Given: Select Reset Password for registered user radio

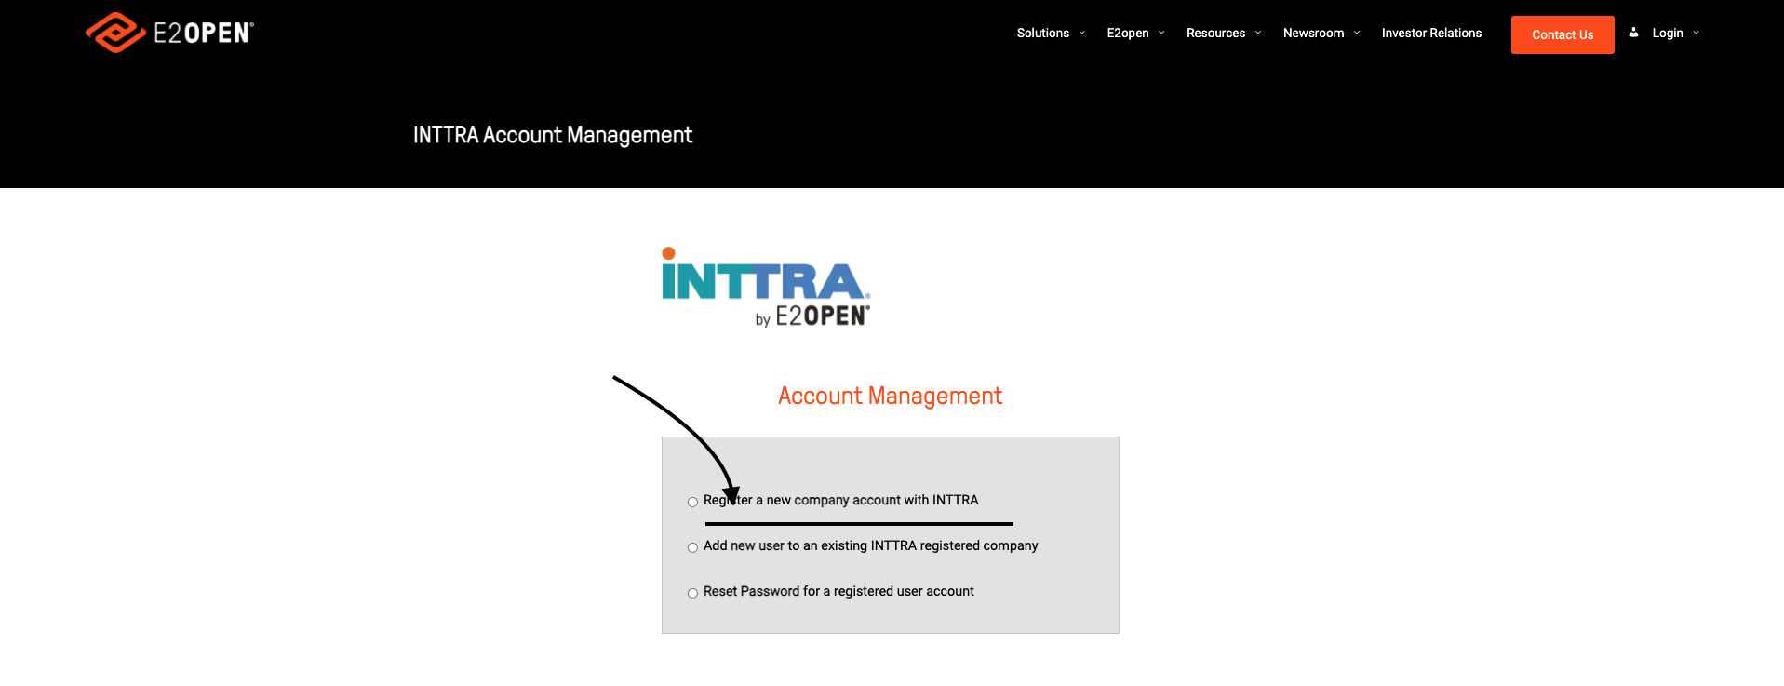Looking at the screenshot, I should pyautogui.click(x=692, y=593).
